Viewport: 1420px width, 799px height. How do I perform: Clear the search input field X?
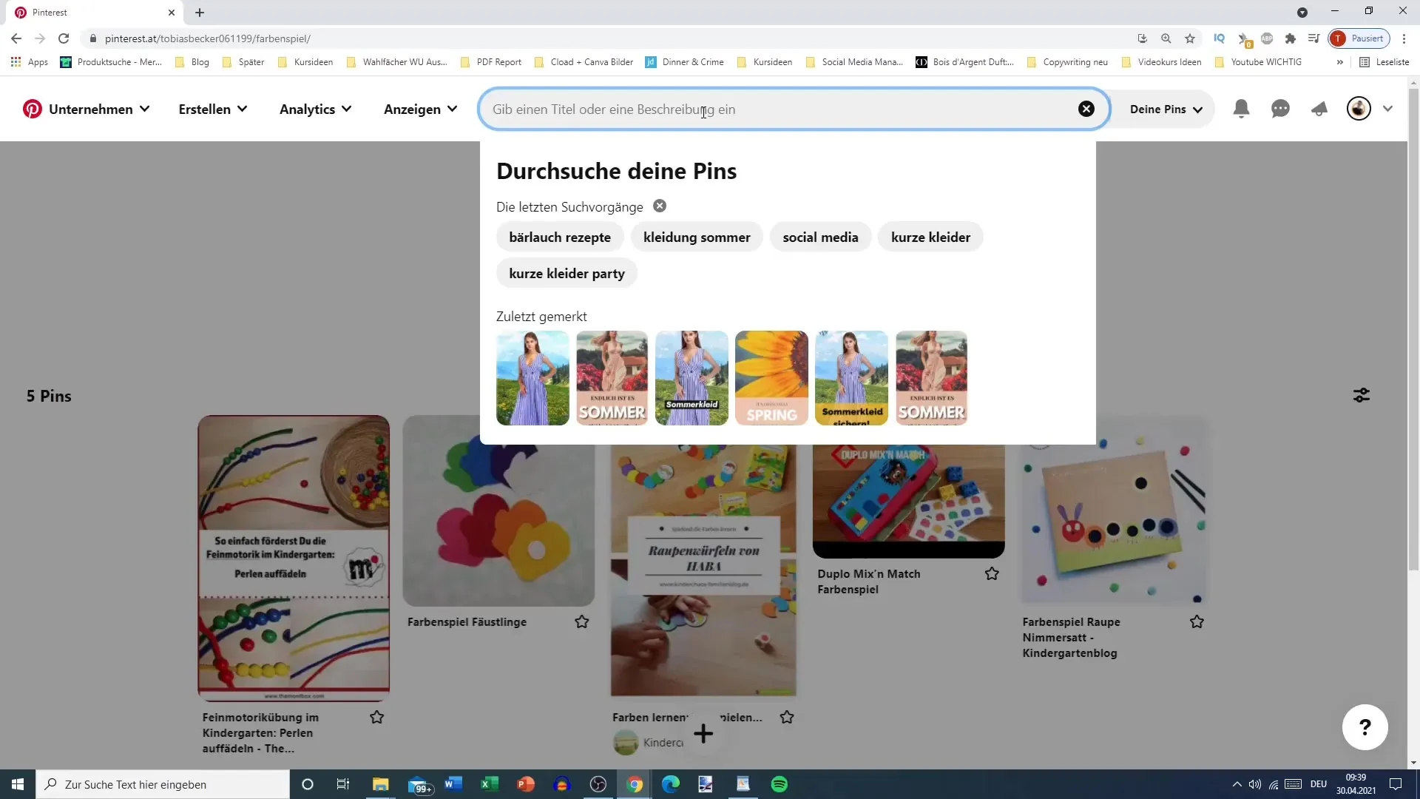(x=1086, y=108)
